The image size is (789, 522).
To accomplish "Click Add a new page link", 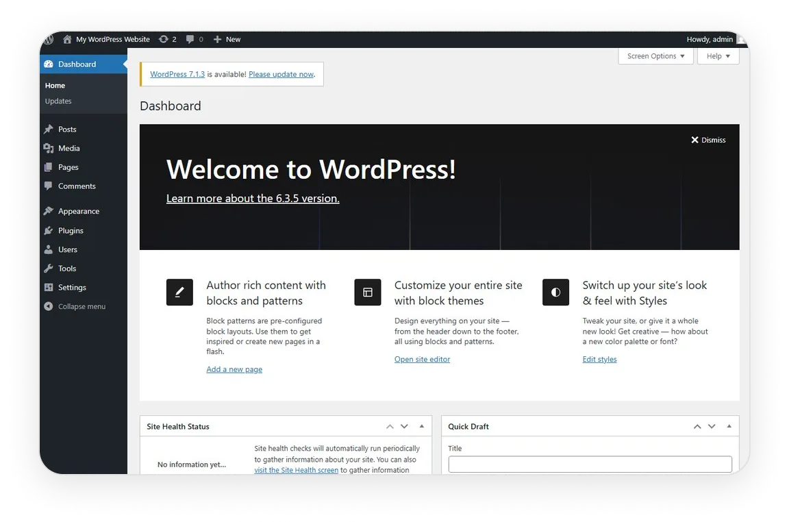I will [x=234, y=369].
